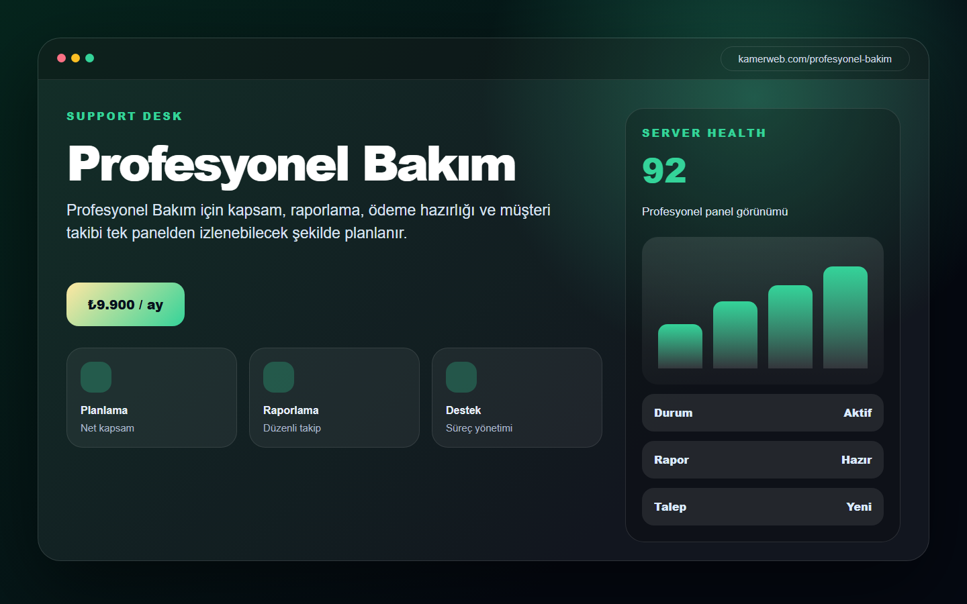Click the Yeni value
Image resolution: width=967 pixels, height=604 pixels.
[859, 507]
